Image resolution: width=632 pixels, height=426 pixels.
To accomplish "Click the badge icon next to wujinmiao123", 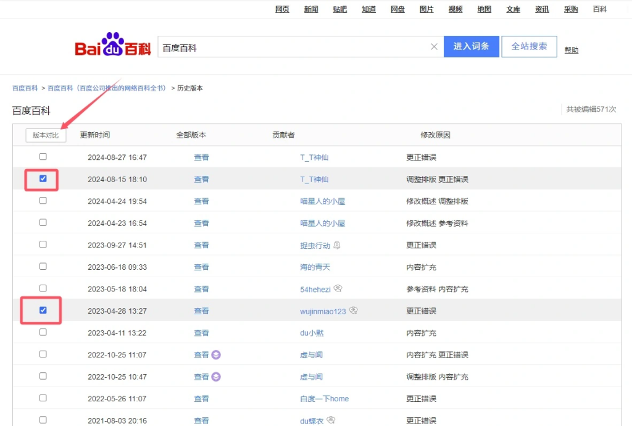I will pos(354,311).
